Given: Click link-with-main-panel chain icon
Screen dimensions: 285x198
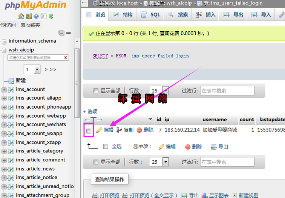Looking at the screenshot, I should [69, 33].
